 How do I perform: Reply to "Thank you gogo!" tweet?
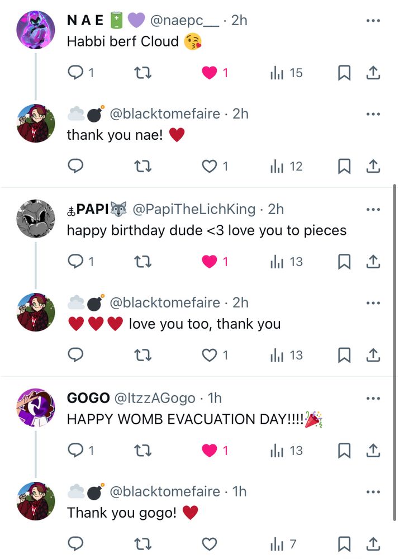[x=75, y=543]
